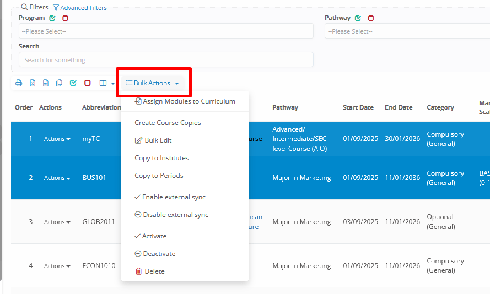Check all options beside Program label
490x294 pixels.
point(52,18)
